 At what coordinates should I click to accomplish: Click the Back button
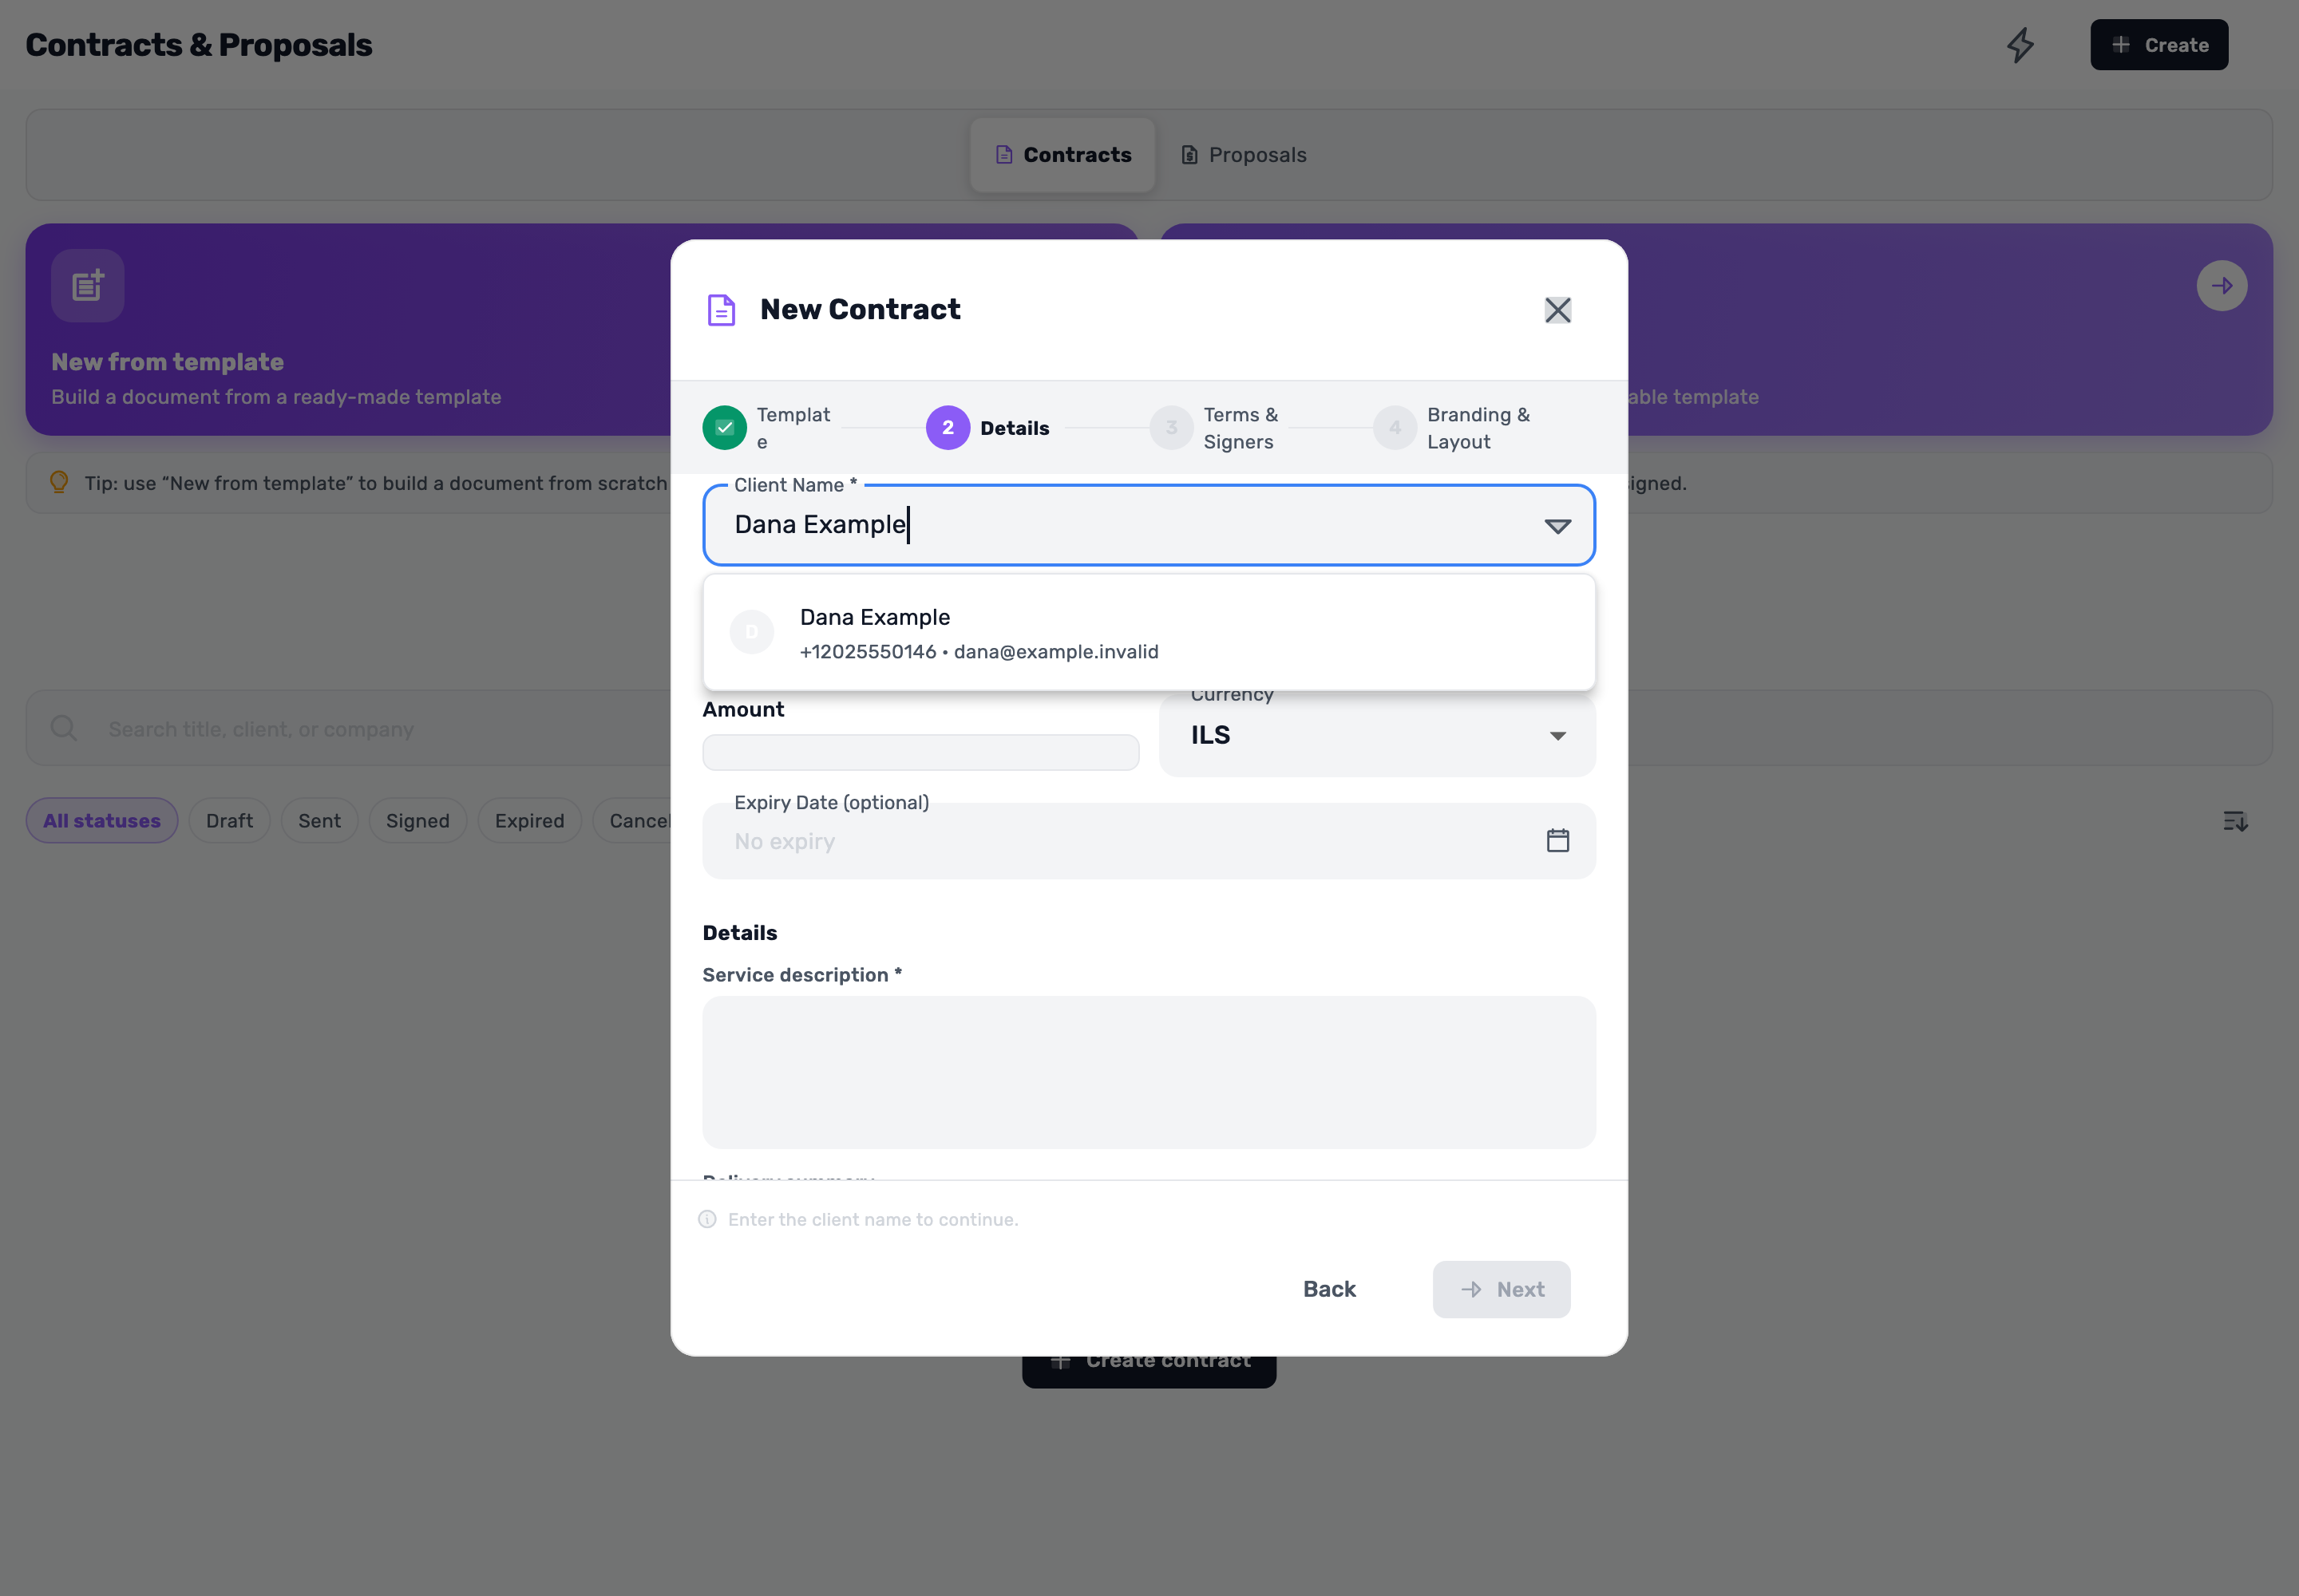(1328, 1289)
